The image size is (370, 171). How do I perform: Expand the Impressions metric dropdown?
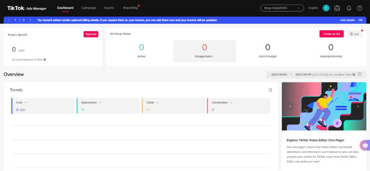click(x=100, y=103)
